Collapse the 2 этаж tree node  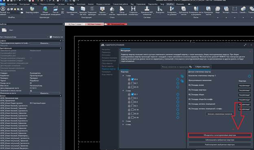pos(123,91)
